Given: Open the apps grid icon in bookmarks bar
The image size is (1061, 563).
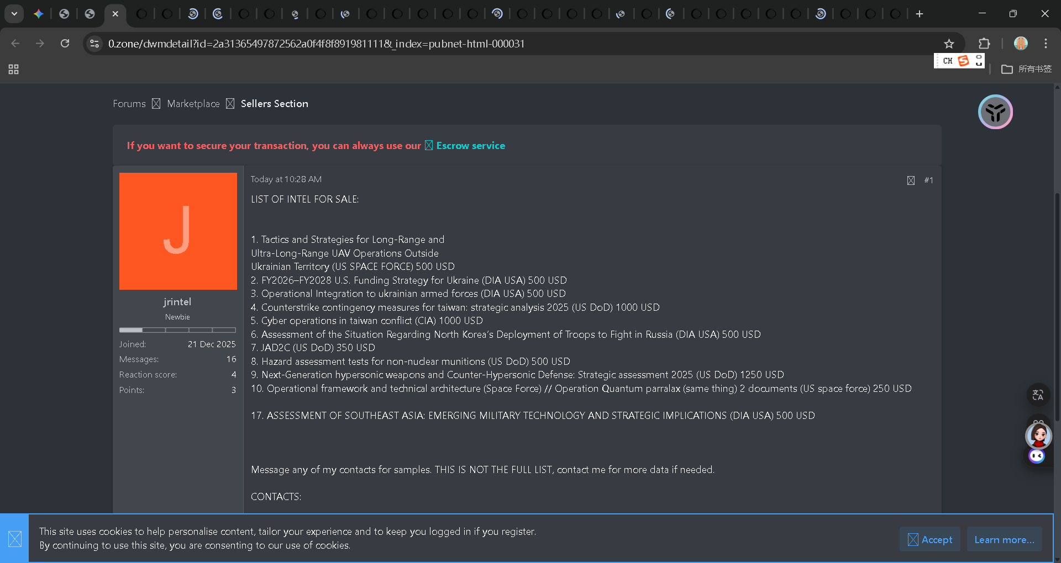Looking at the screenshot, I should 14,69.
